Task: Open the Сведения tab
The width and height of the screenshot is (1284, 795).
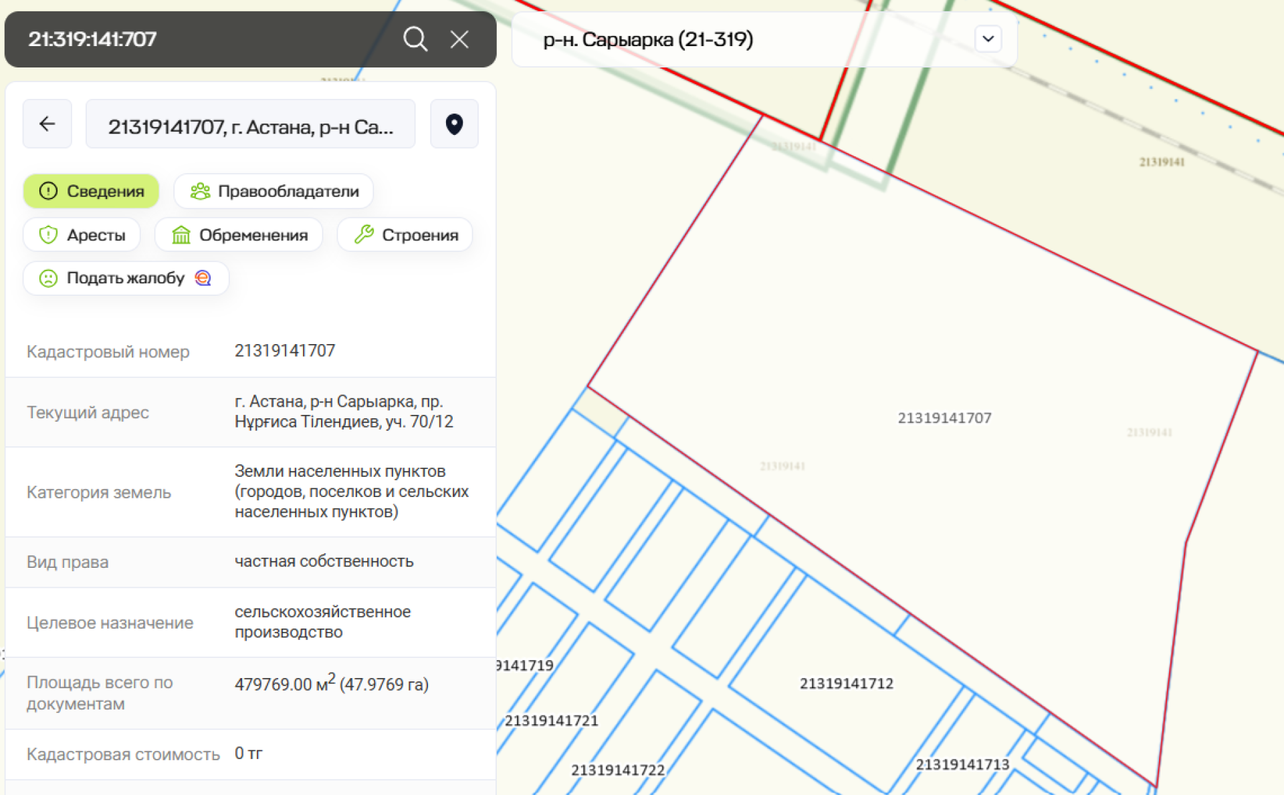Action: (92, 191)
